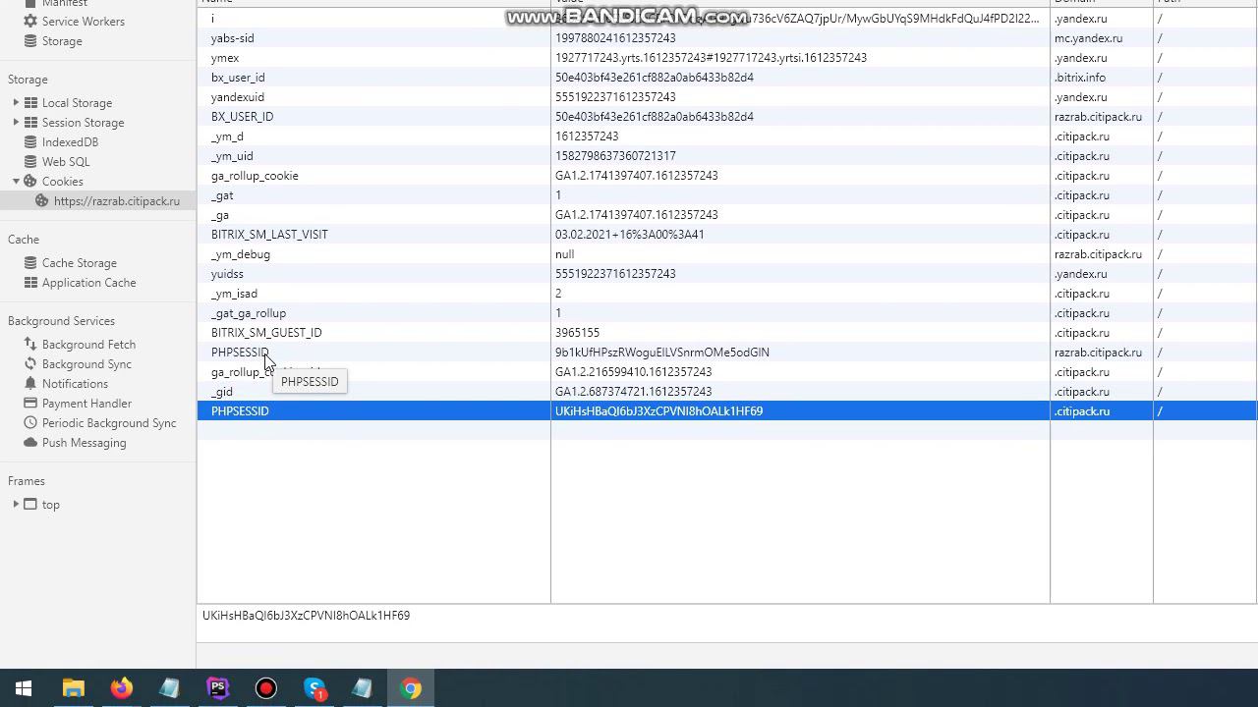Click the IndexedDB database icon
1258x707 pixels.
[x=30, y=141]
